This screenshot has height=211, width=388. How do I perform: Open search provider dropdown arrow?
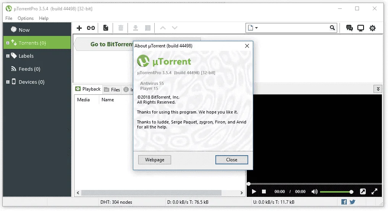[x=256, y=28]
